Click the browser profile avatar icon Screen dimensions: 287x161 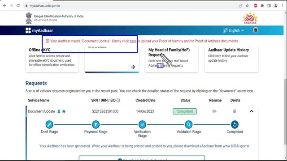276,6
